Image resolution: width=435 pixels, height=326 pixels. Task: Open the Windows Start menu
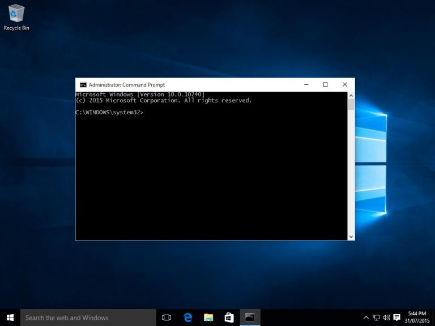click(x=10, y=318)
